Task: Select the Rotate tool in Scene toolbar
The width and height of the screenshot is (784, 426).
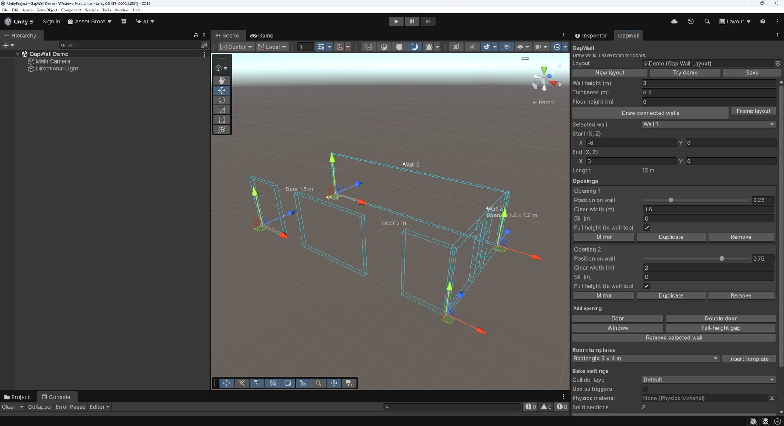Action: [x=222, y=100]
